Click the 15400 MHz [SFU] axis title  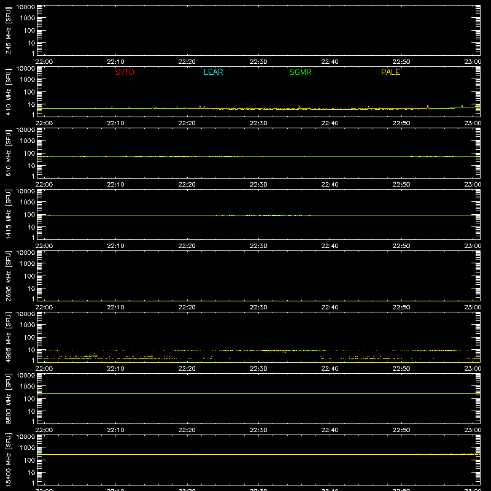coord(9,460)
